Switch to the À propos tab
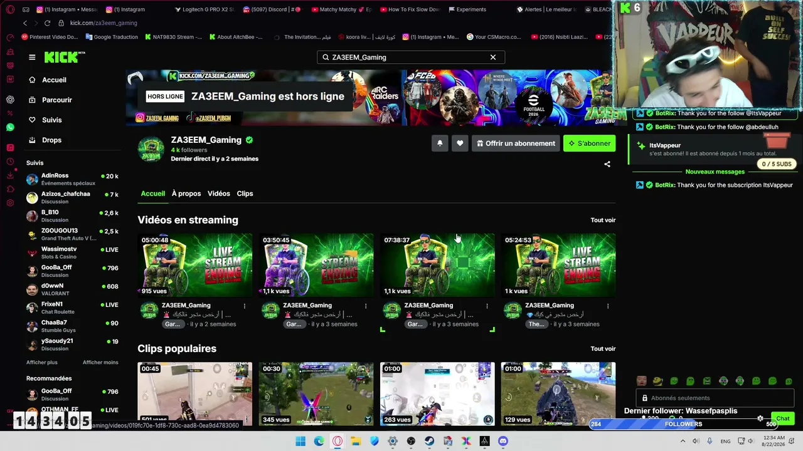Image resolution: width=803 pixels, height=451 pixels. click(x=186, y=194)
